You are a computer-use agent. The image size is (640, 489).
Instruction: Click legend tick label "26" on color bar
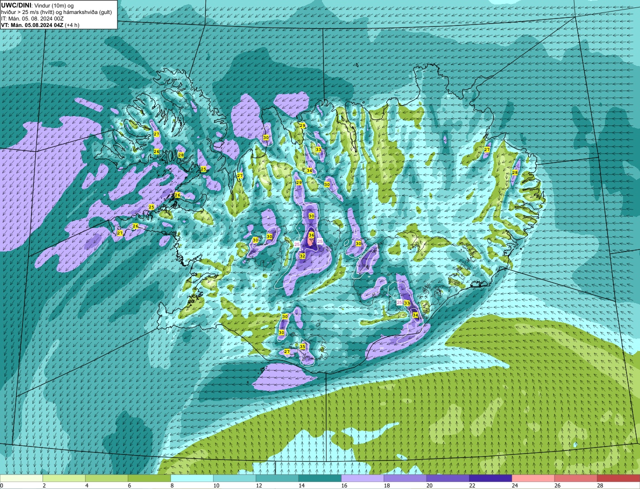click(x=557, y=485)
